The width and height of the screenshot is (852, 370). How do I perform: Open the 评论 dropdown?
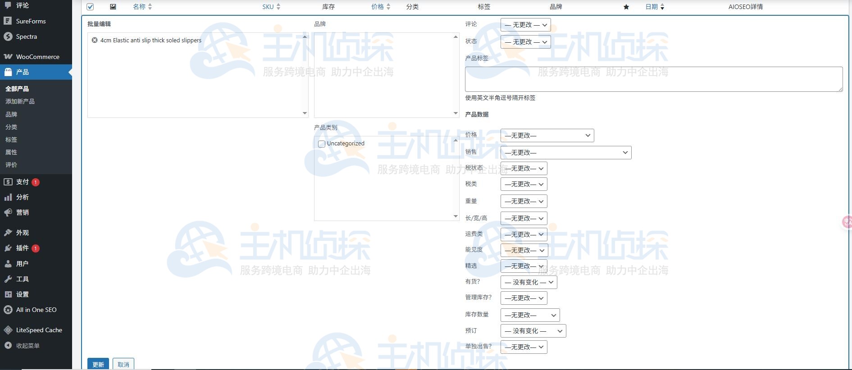coord(526,25)
